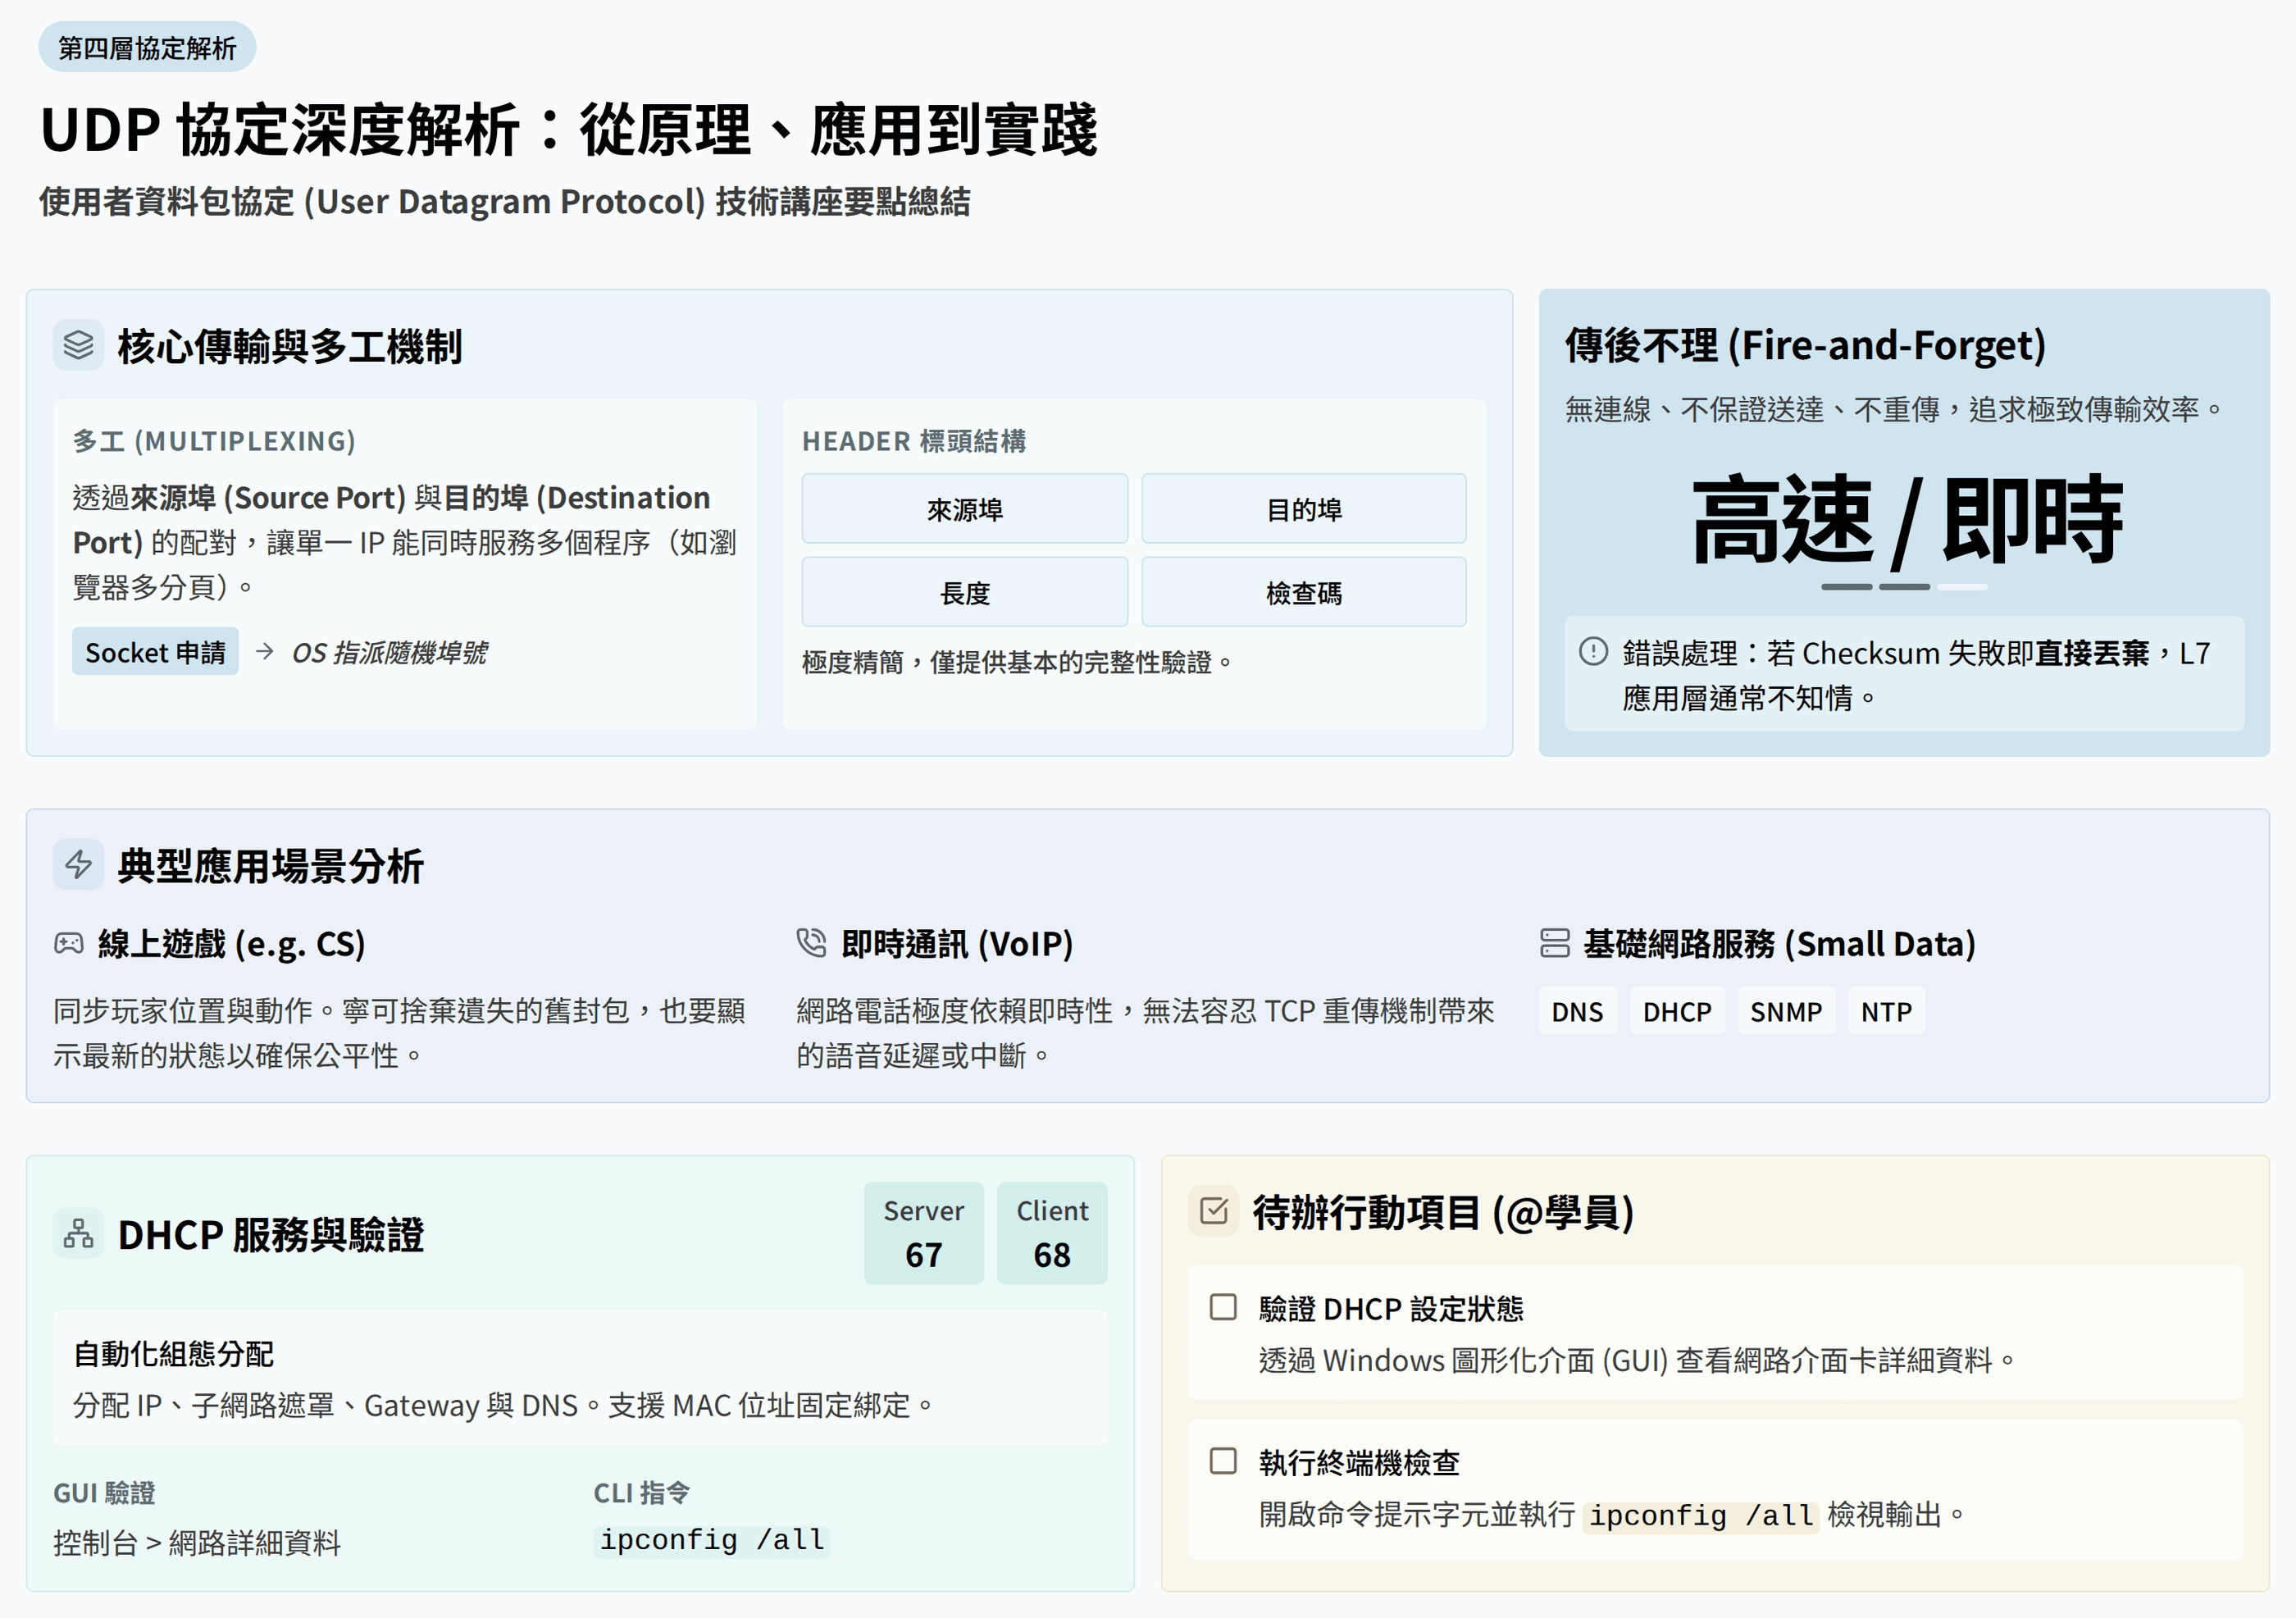Image resolution: width=2296 pixels, height=1618 pixels.
Task: Select the SNMP service tag
Action: pos(1785,1012)
